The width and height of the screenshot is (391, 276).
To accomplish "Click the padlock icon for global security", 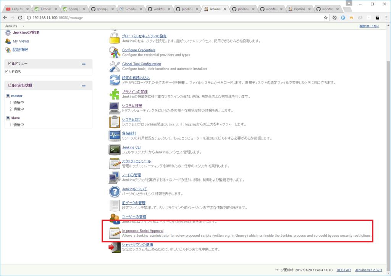I will tap(115, 39).
